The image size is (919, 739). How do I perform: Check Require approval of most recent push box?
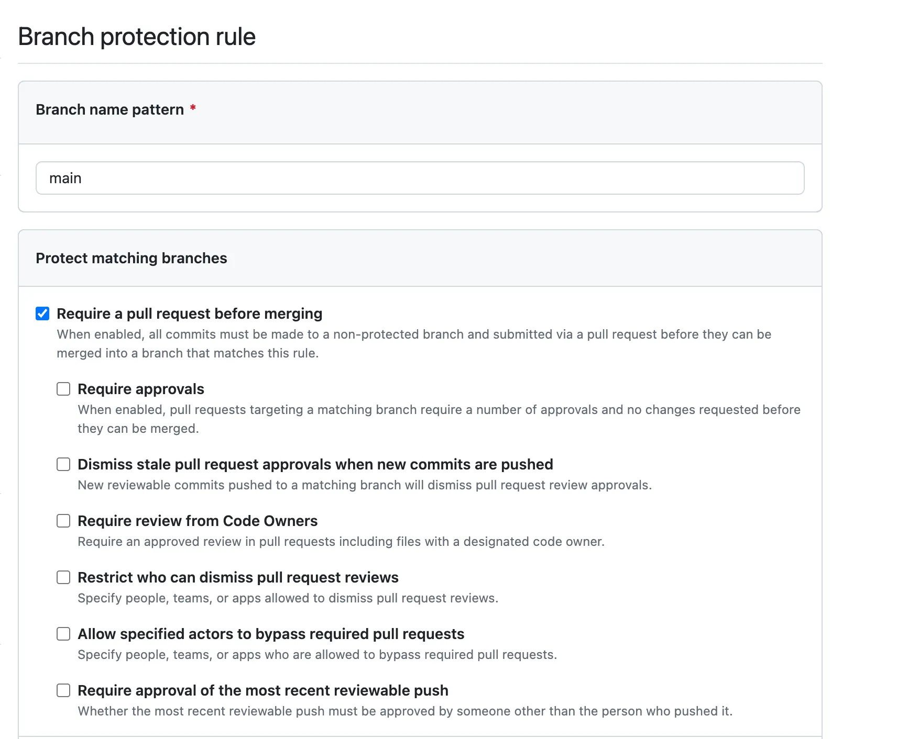(x=63, y=690)
